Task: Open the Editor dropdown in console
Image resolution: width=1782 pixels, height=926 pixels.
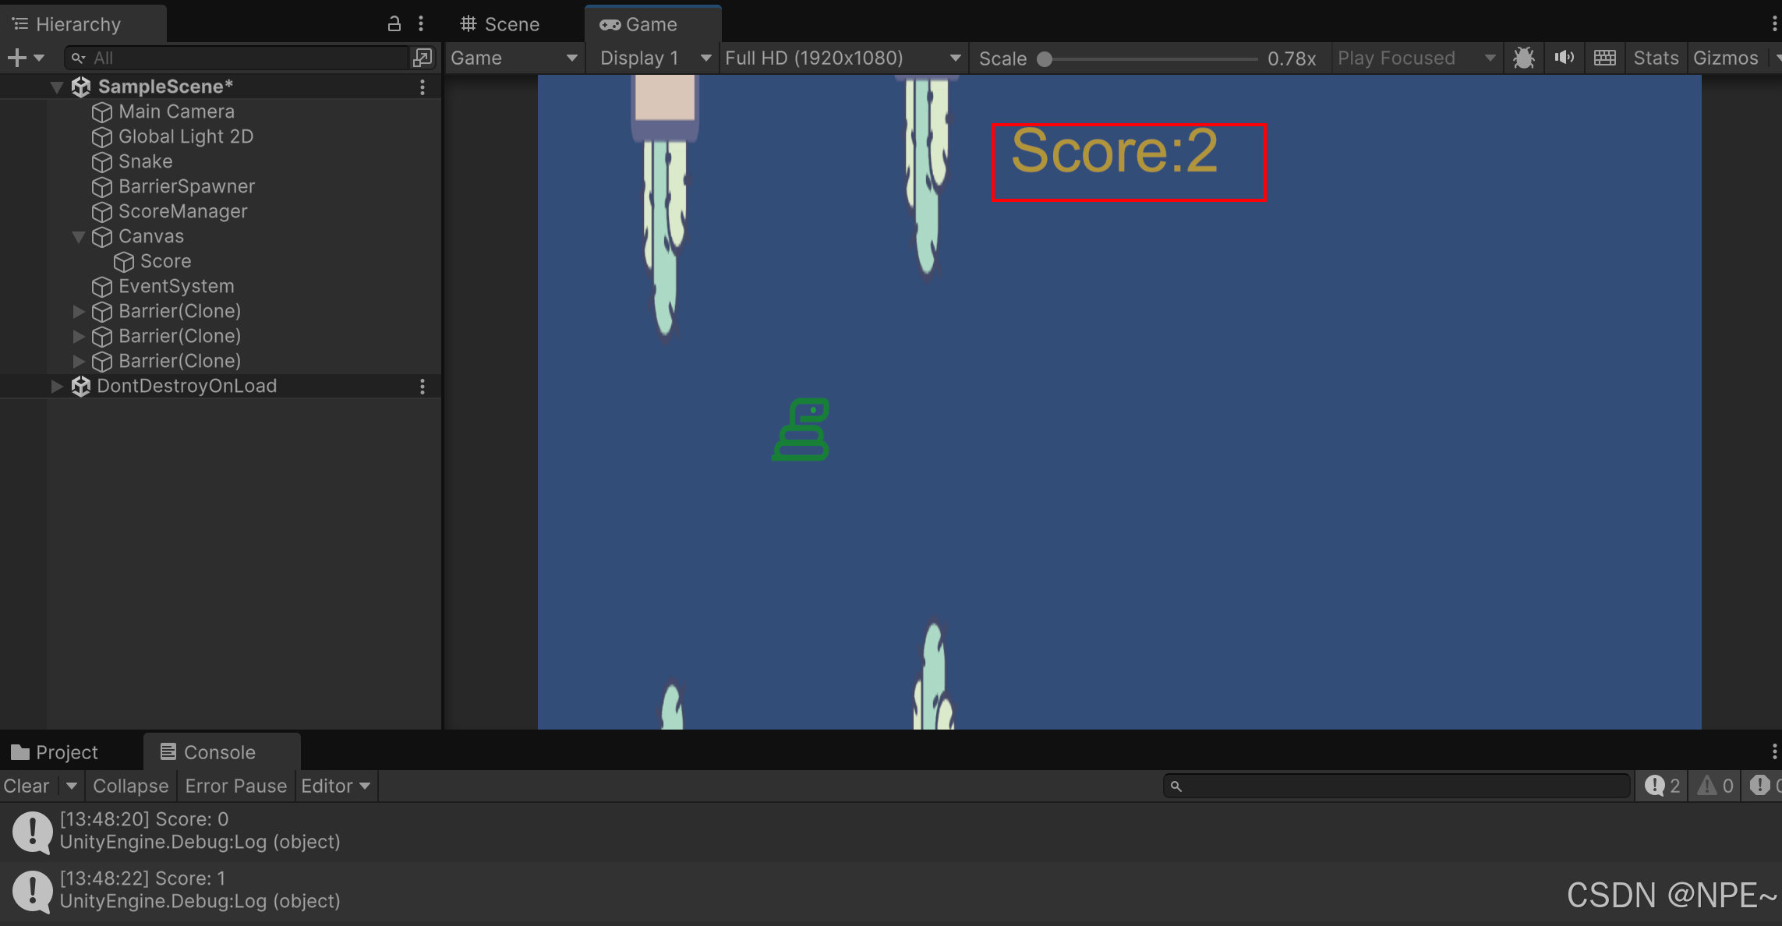Action: click(x=336, y=786)
